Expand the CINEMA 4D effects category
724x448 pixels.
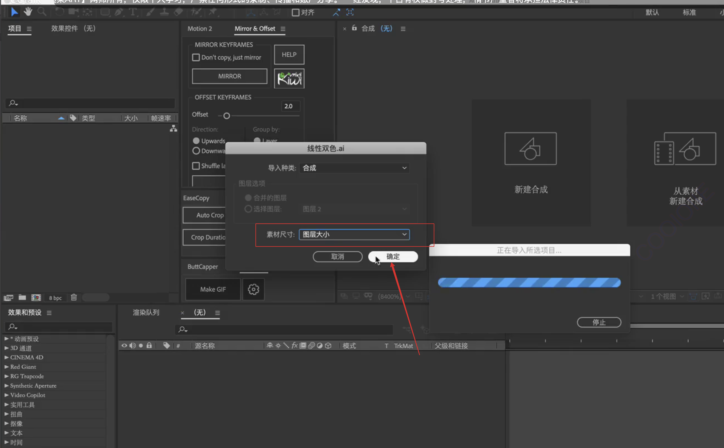[6, 357]
